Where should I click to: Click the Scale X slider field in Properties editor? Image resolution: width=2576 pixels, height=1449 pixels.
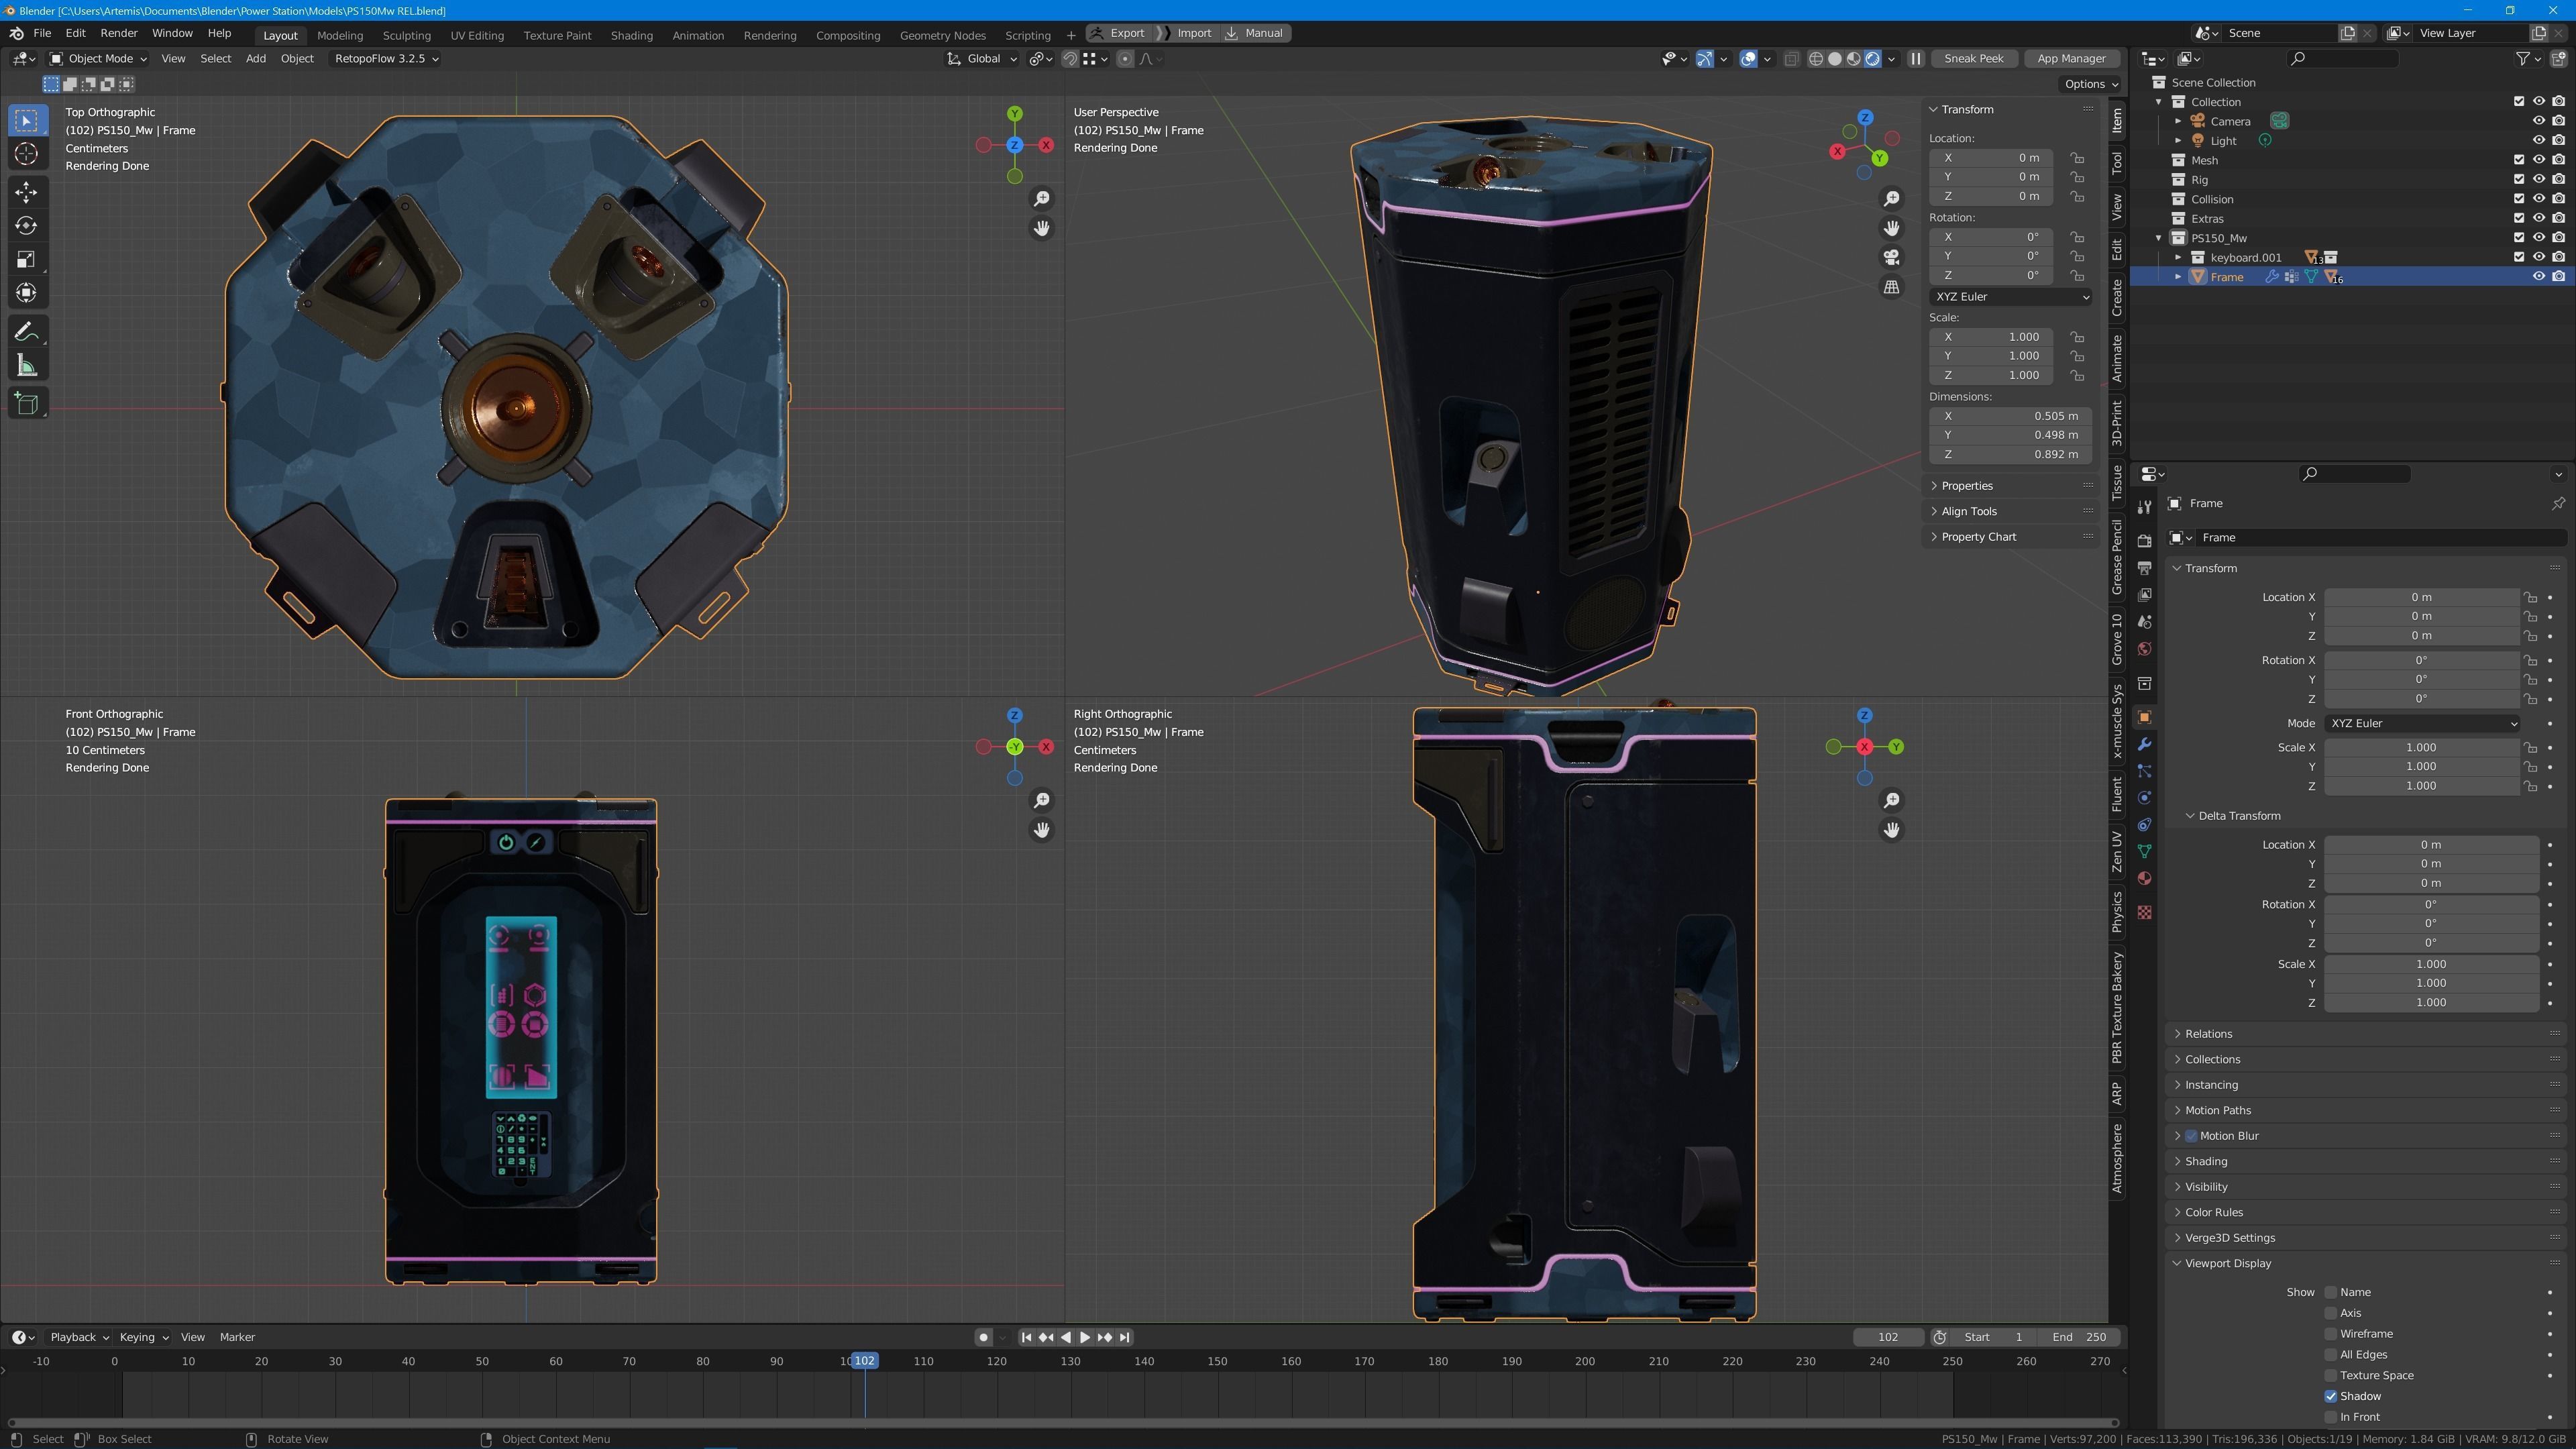coord(2420,748)
